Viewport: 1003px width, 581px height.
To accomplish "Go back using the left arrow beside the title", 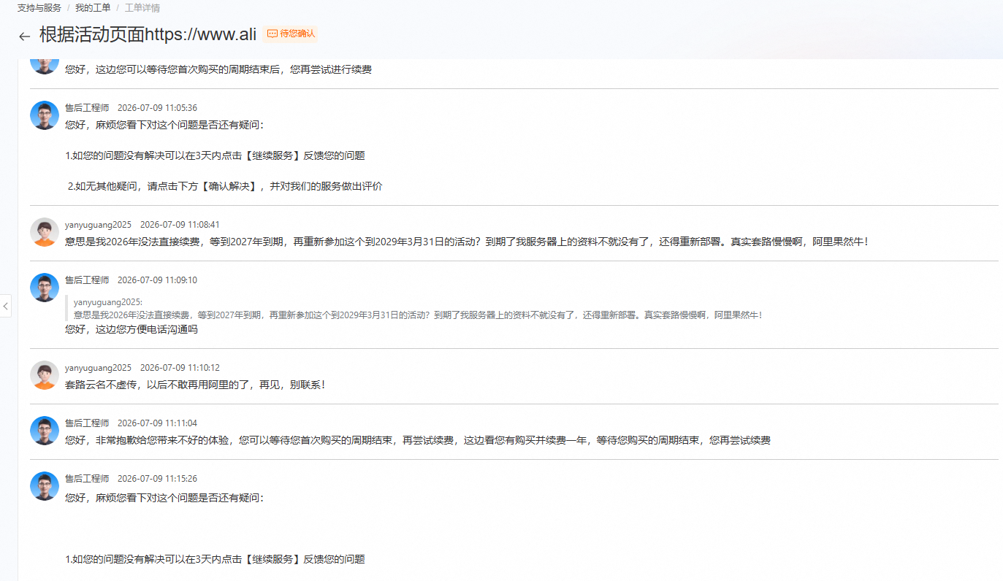I will pyautogui.click(x=25, y=36).
